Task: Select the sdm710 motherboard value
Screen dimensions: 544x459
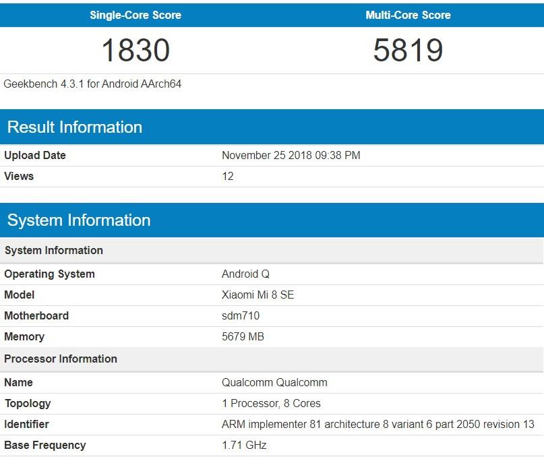Action: (x=241, y=315)
